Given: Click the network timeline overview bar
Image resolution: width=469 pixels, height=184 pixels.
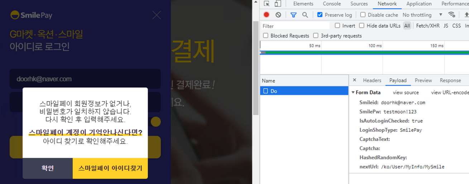Looking at the screenshot, I should [364, 53].
